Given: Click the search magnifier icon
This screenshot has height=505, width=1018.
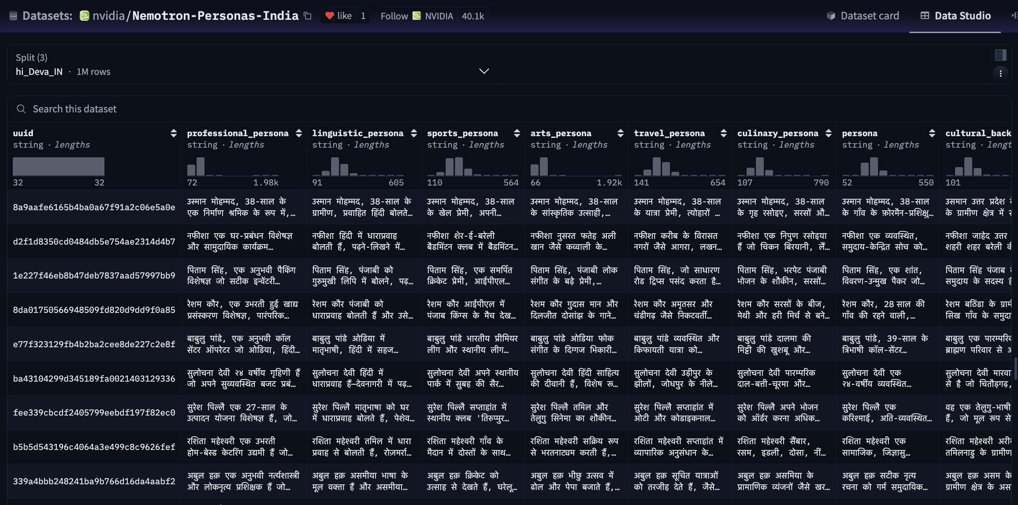Looking at the screenshot, I should pos(21,109).
